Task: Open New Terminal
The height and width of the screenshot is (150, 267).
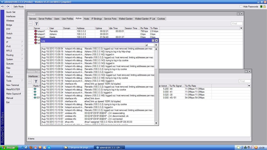Action: pyautogui.click(x=12, y=85)
